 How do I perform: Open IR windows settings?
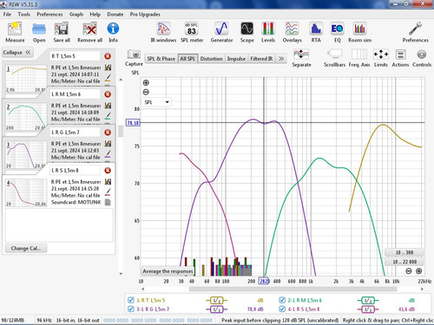pyautogui.click(x=163, y=32)
